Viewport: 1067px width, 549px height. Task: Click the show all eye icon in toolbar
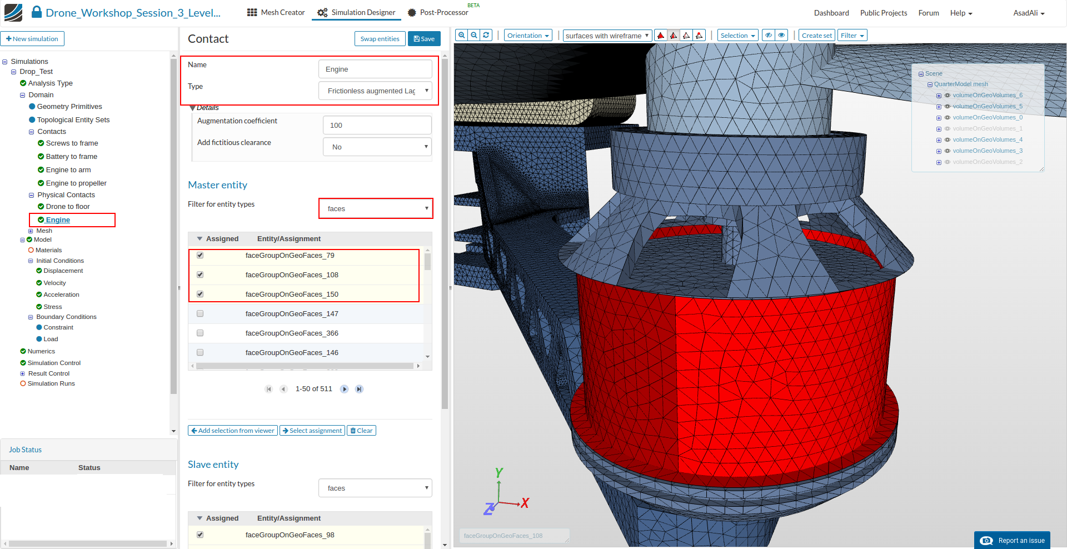(x=781, y=36)
